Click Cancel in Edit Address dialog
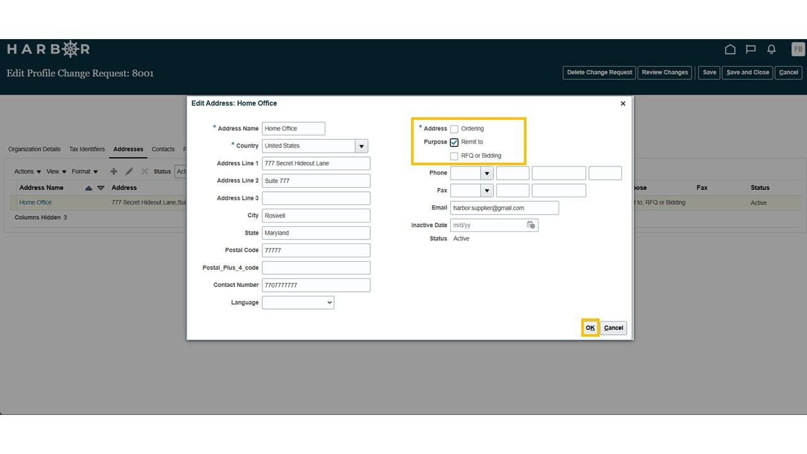The width and height of the screenshot is (807, 454). [x=613, y=328]
